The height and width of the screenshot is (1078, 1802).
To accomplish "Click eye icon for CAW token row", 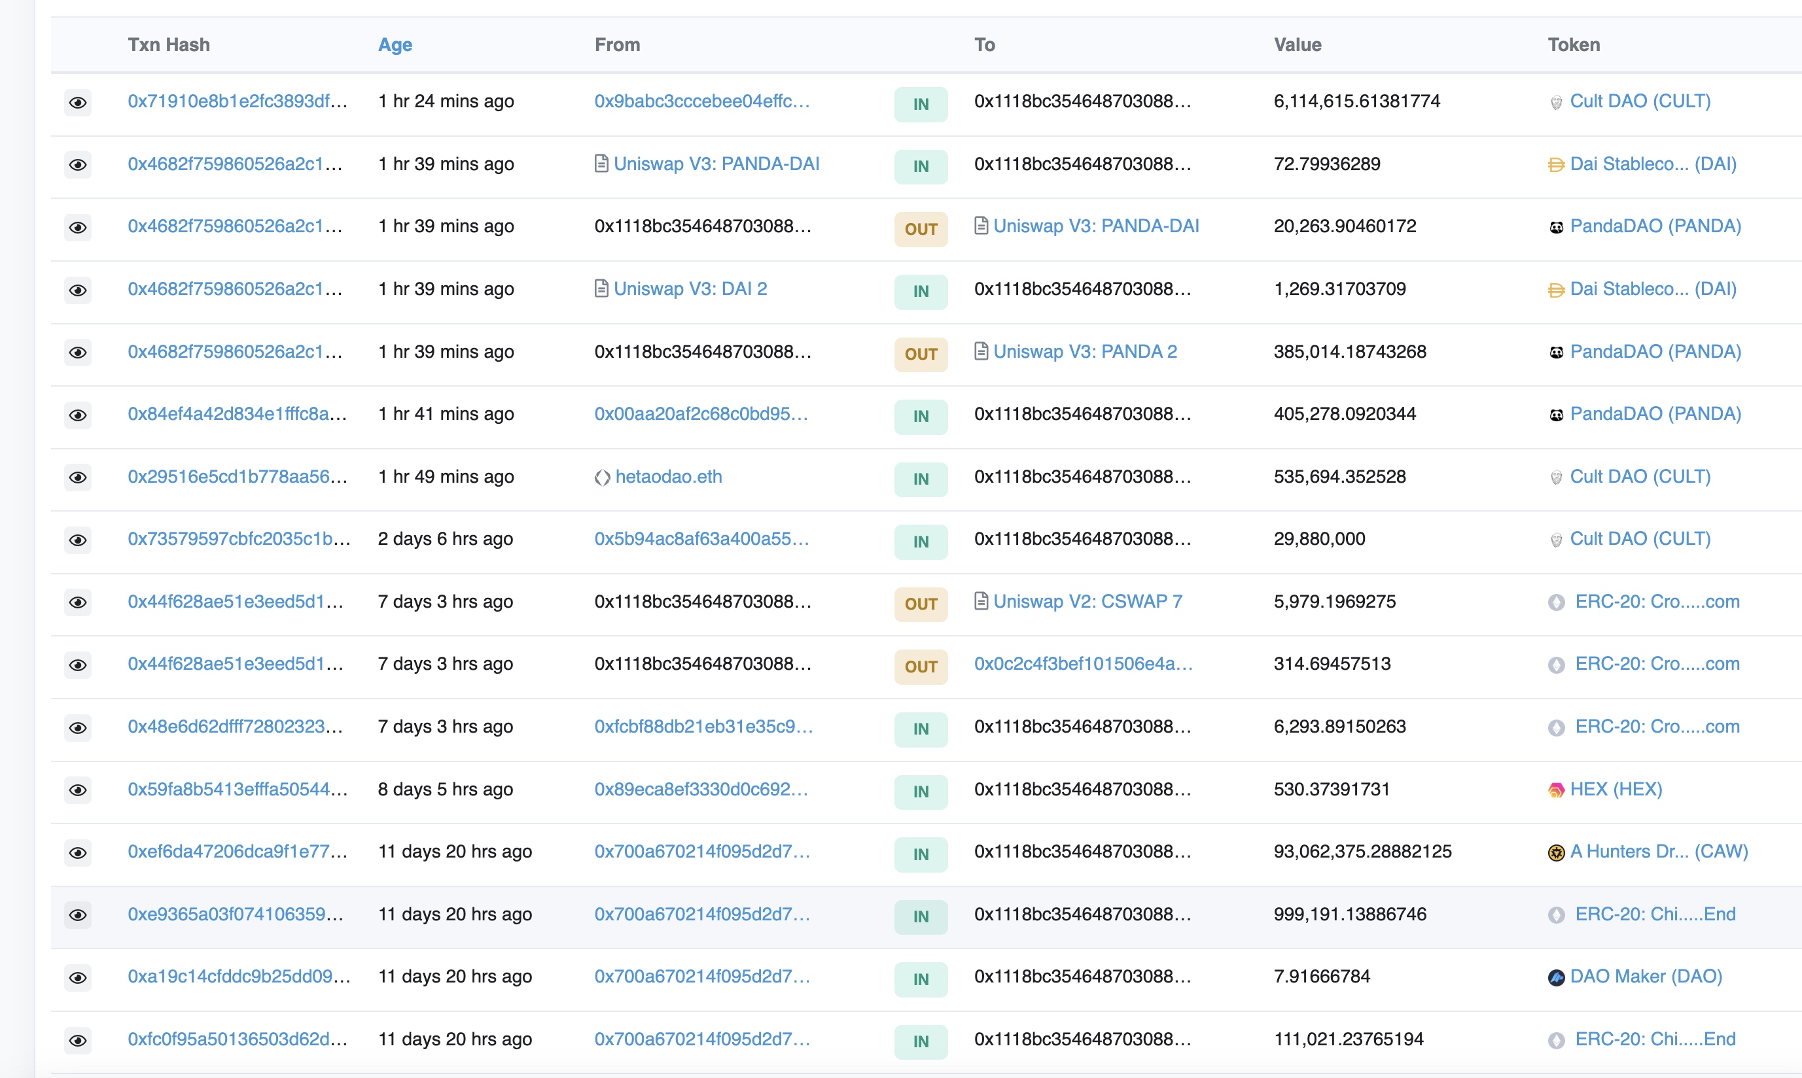I will (78, 852).
